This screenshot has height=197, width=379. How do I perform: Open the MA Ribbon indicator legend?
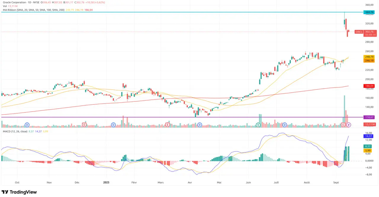(x=33, y=10)
